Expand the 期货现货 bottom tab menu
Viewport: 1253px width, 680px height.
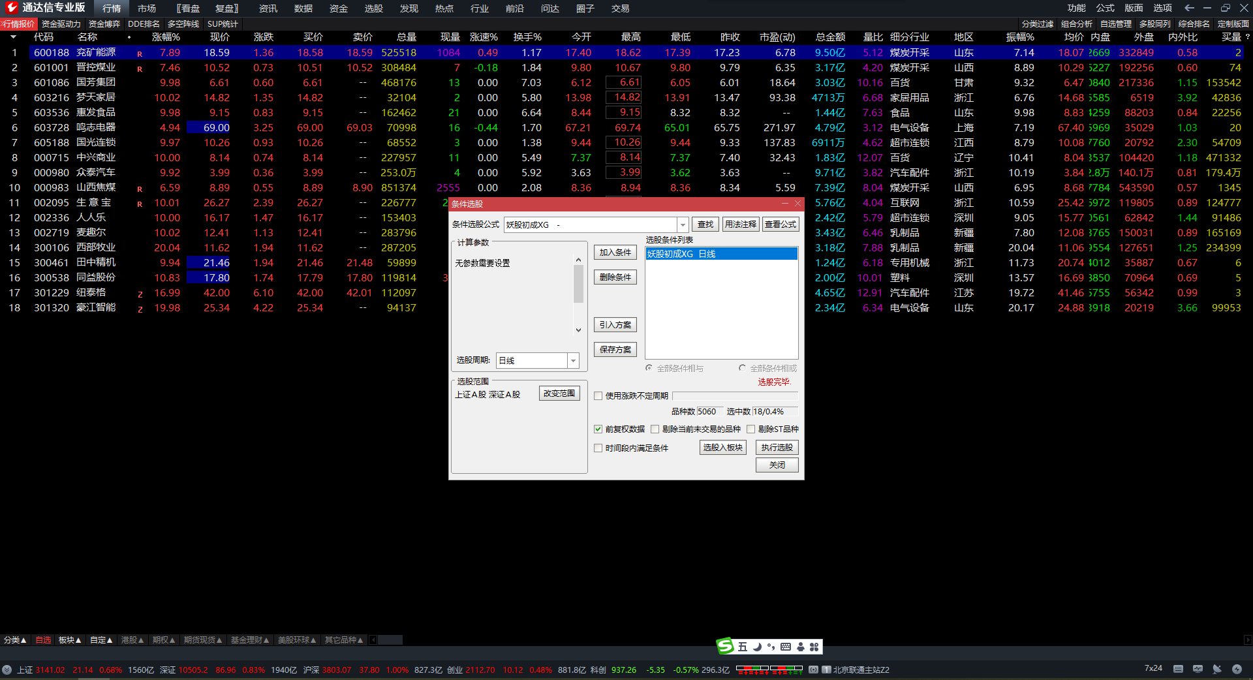click(x=203, y=640)
